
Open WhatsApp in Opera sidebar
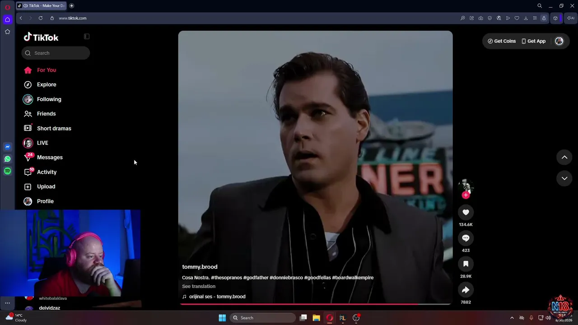tap(7, 159)
